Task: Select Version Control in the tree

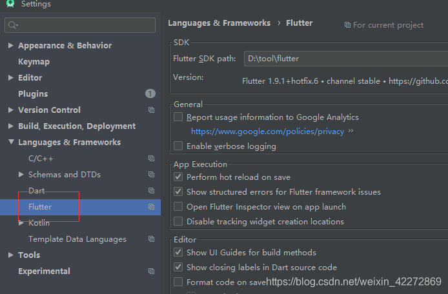Action: (x=50, y=110)
